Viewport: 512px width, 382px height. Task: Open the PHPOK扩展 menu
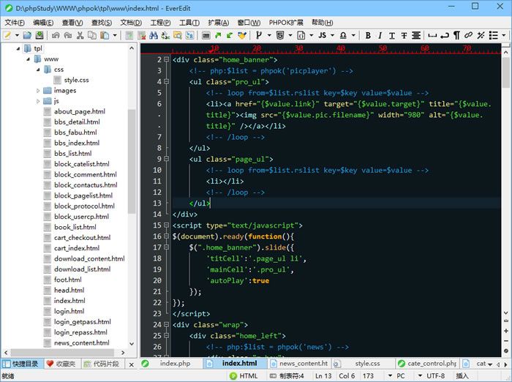(287, 23)
